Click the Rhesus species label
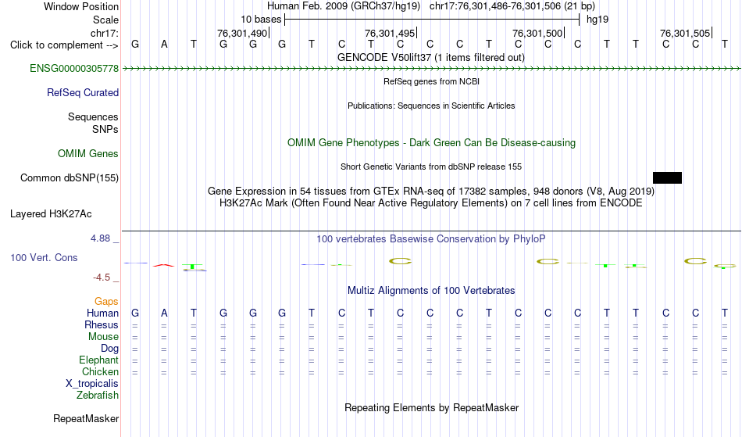Viewport: 742px width, 437px height. point(102,324)
